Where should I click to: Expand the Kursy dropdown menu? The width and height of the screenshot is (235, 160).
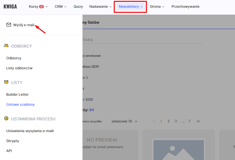pyautogui.click(x=38, y=7)
